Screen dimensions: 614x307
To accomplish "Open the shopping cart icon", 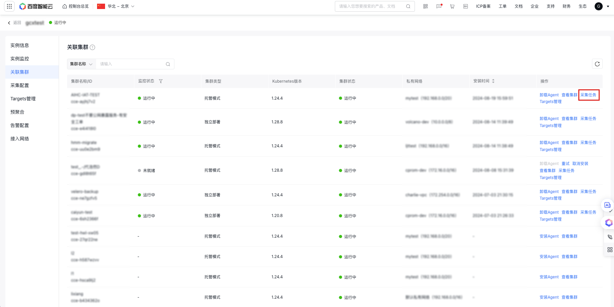I will 452,6.
